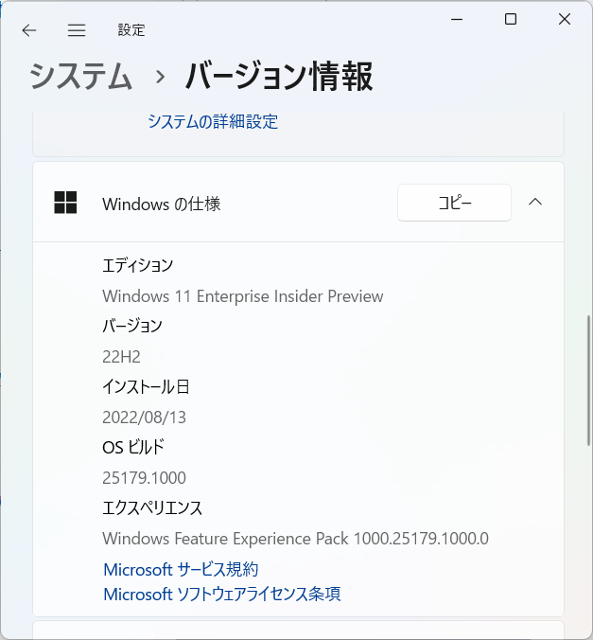Minimize the 設定 window

pyautogui.click(x=457, y=19)
